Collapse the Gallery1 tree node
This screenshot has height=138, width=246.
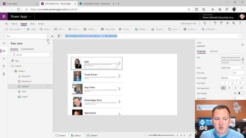click(x=13, y=71)
